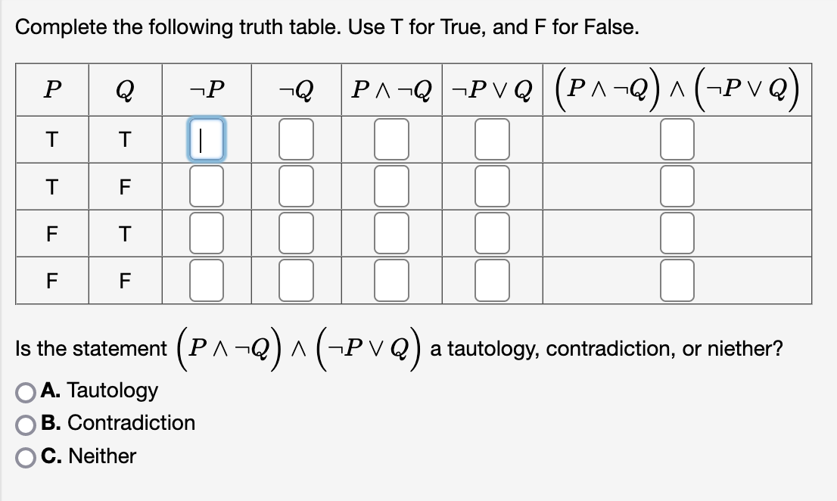
Task: Click the P∧¬Q input box in row T,T
Action: click(x=390, y=138)
